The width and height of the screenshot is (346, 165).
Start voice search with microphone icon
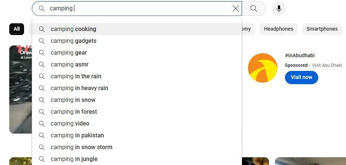(279, 8)
